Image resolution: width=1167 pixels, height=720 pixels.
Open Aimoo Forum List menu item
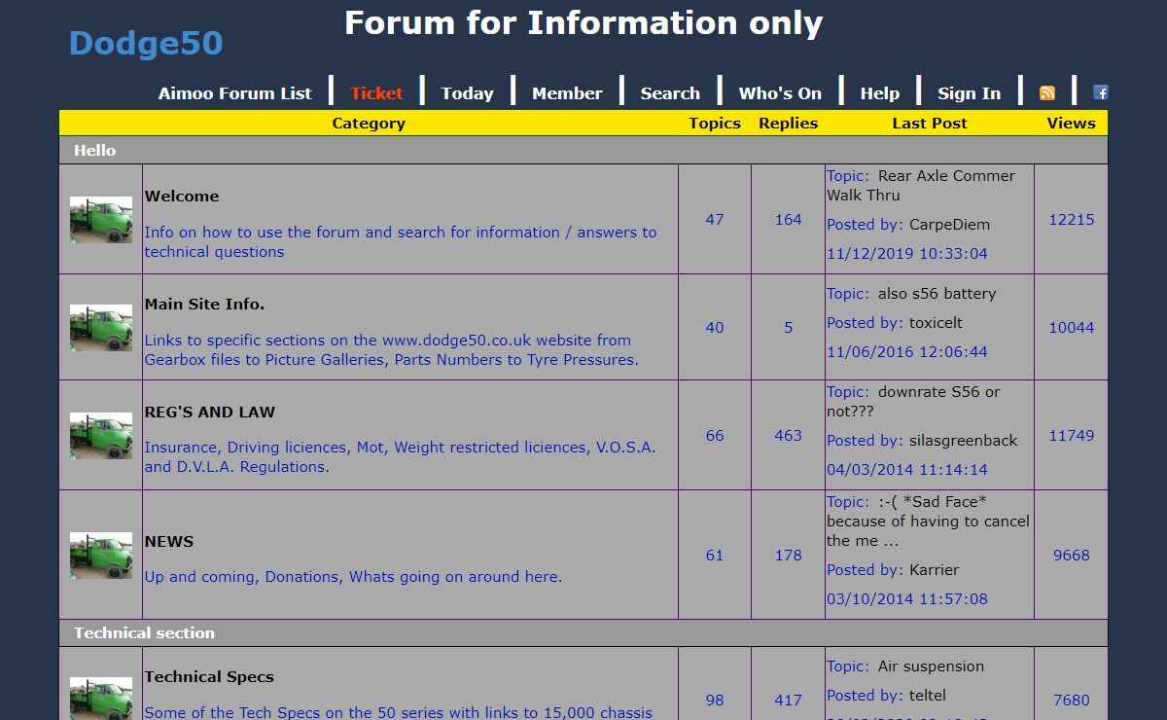(235, 93)
